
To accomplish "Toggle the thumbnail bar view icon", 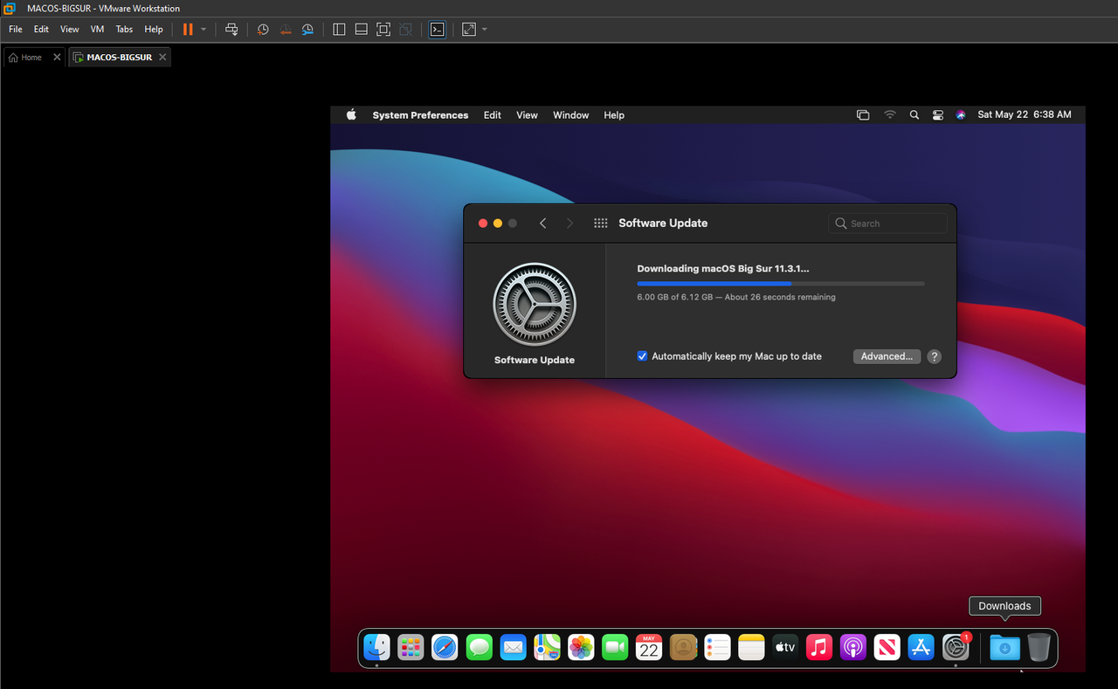I will [361, 29].
